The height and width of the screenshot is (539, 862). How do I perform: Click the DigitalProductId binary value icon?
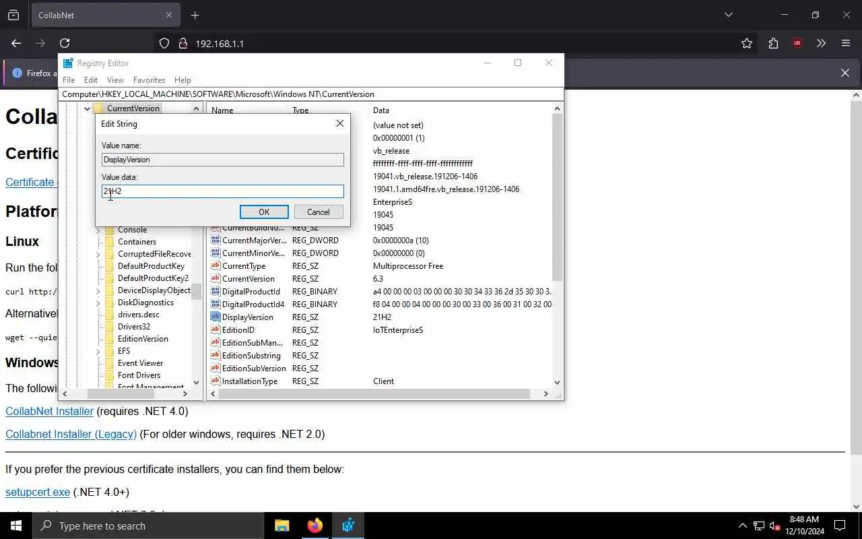(x=215, y=292)
